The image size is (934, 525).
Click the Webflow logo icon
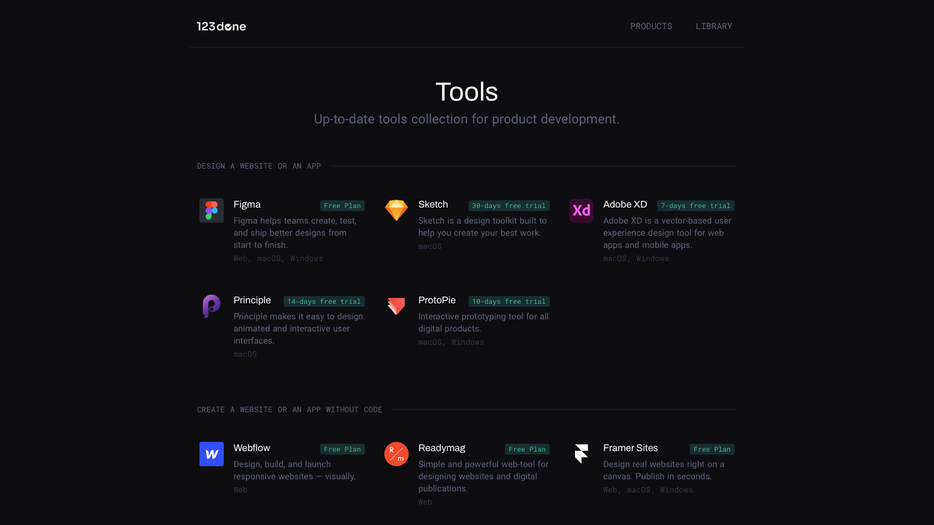[x=211, y=454]
